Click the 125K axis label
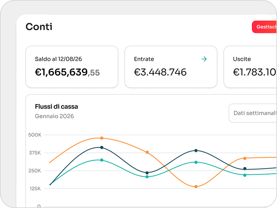 (35, 188)
